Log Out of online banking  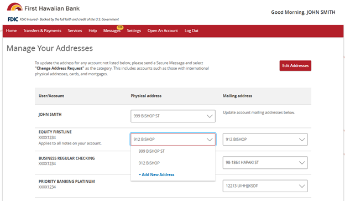click(x=191, y=30)
